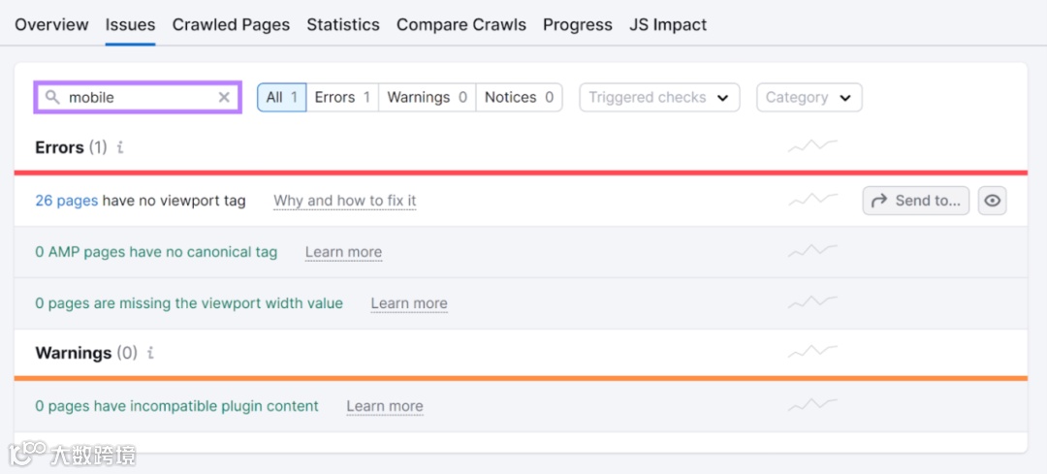Switch to the Crawled Pages tab
This screenshot has height=474, width=1047.
(231, 24)
